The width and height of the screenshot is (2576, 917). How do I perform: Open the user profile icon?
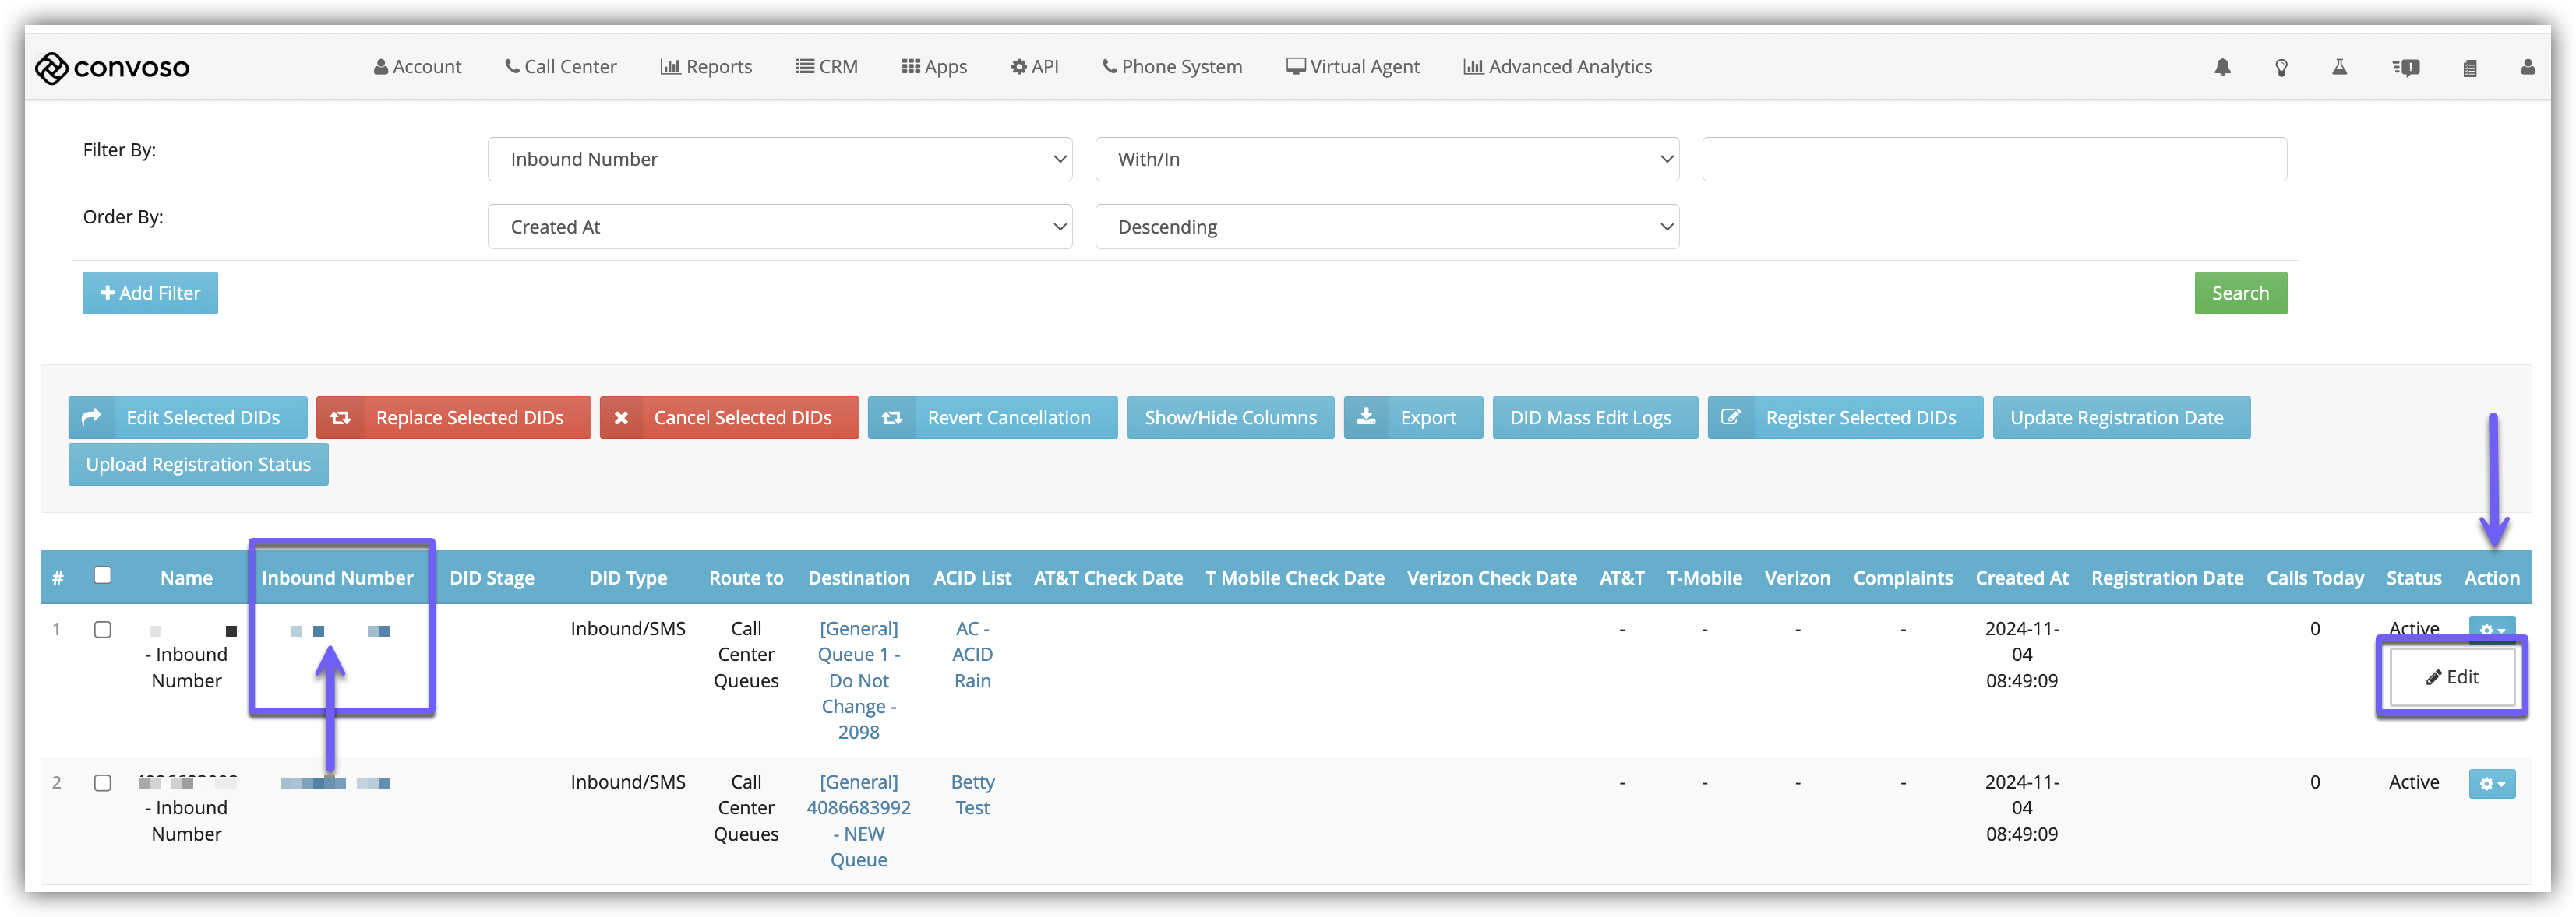pyautogui.click(x=2527, y=67)
